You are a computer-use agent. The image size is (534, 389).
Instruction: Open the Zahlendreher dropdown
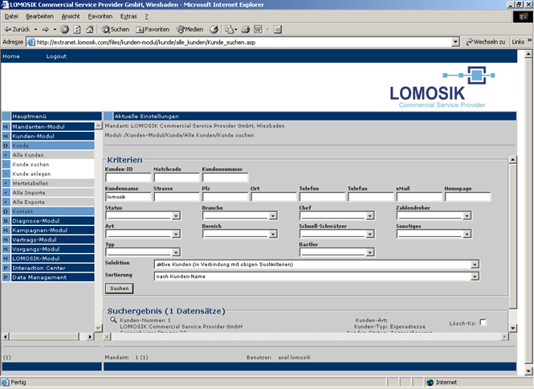434,215
